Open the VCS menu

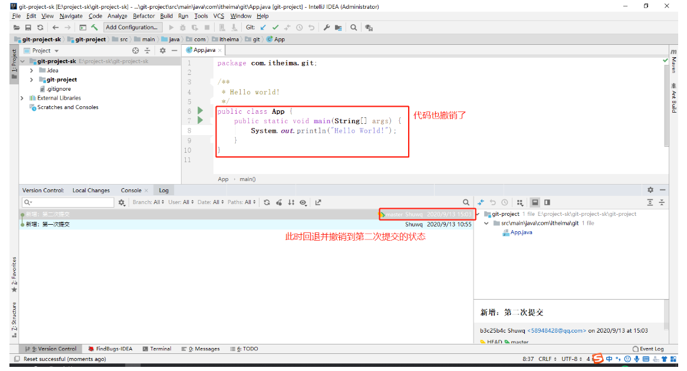click(x=219, y=16)
